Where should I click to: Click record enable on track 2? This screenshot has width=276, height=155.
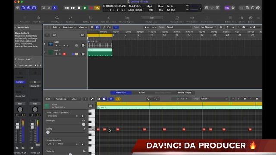click(x=64, y=54)
